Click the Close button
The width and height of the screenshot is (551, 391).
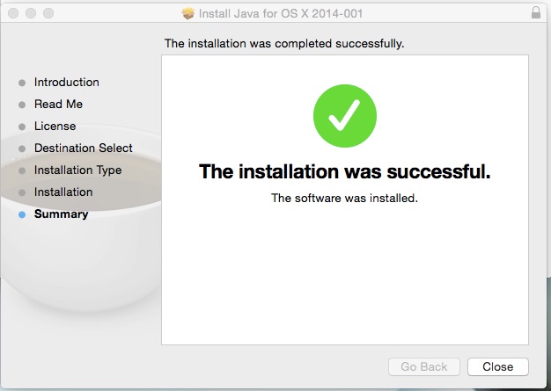498,366
